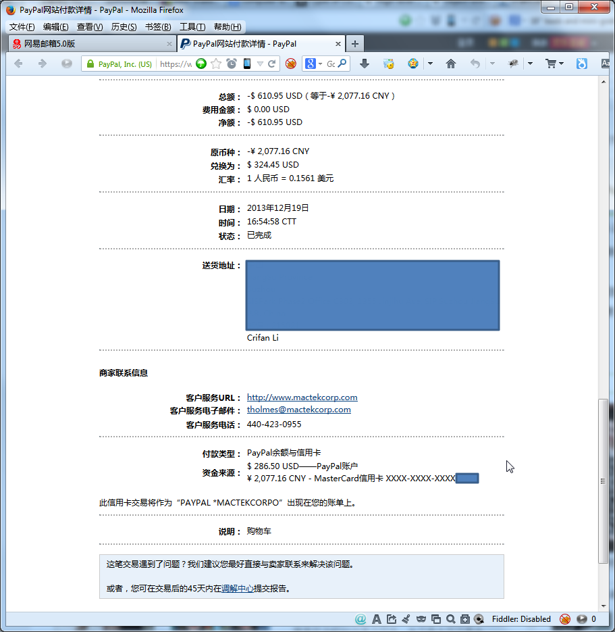This screenshot has height=632, width=615.
Task: Click the vertical scrollbar thumb
Action: (603, 481)
